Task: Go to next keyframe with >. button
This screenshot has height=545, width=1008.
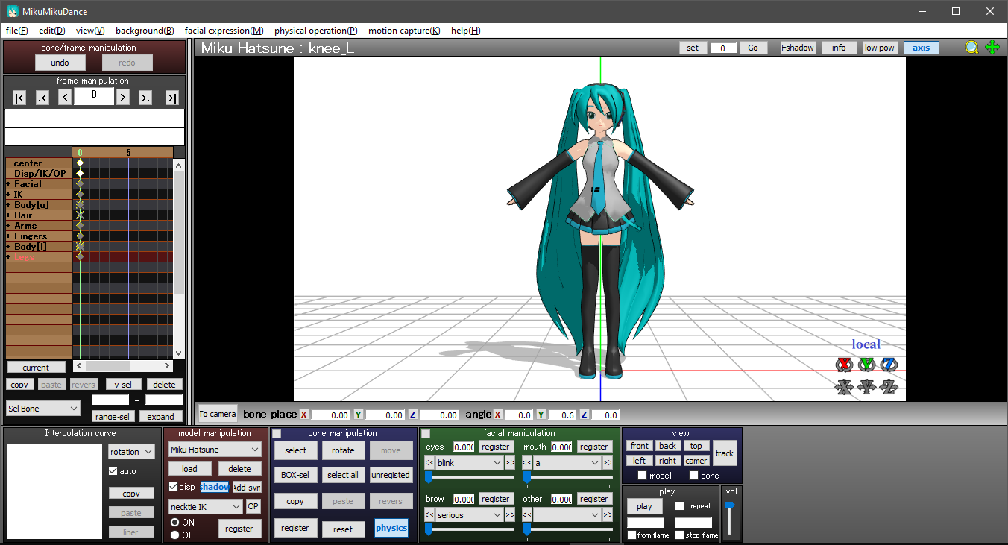Action: click(145, 98)
